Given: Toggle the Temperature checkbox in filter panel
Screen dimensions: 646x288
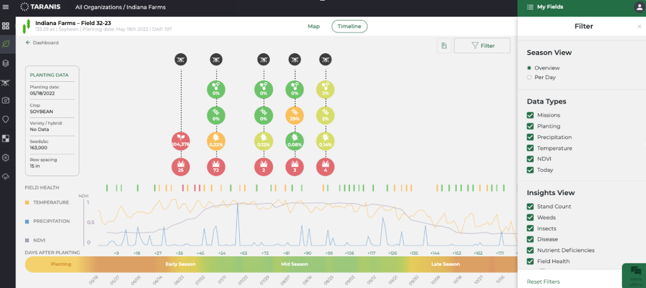Looking at the screenshot, I should pyautogui.click(x=530, y=148).
